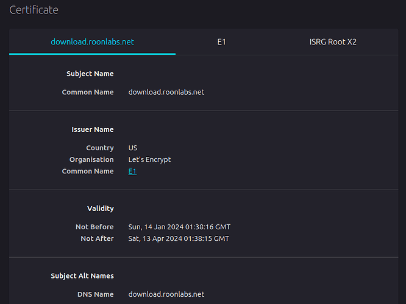Click the US country value
406x304 pixels.
point(132,148)
